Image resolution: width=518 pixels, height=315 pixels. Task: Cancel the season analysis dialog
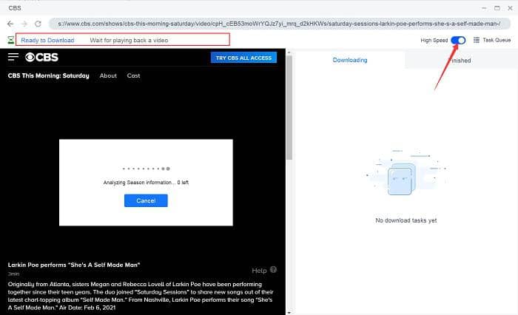pos(146,200)
